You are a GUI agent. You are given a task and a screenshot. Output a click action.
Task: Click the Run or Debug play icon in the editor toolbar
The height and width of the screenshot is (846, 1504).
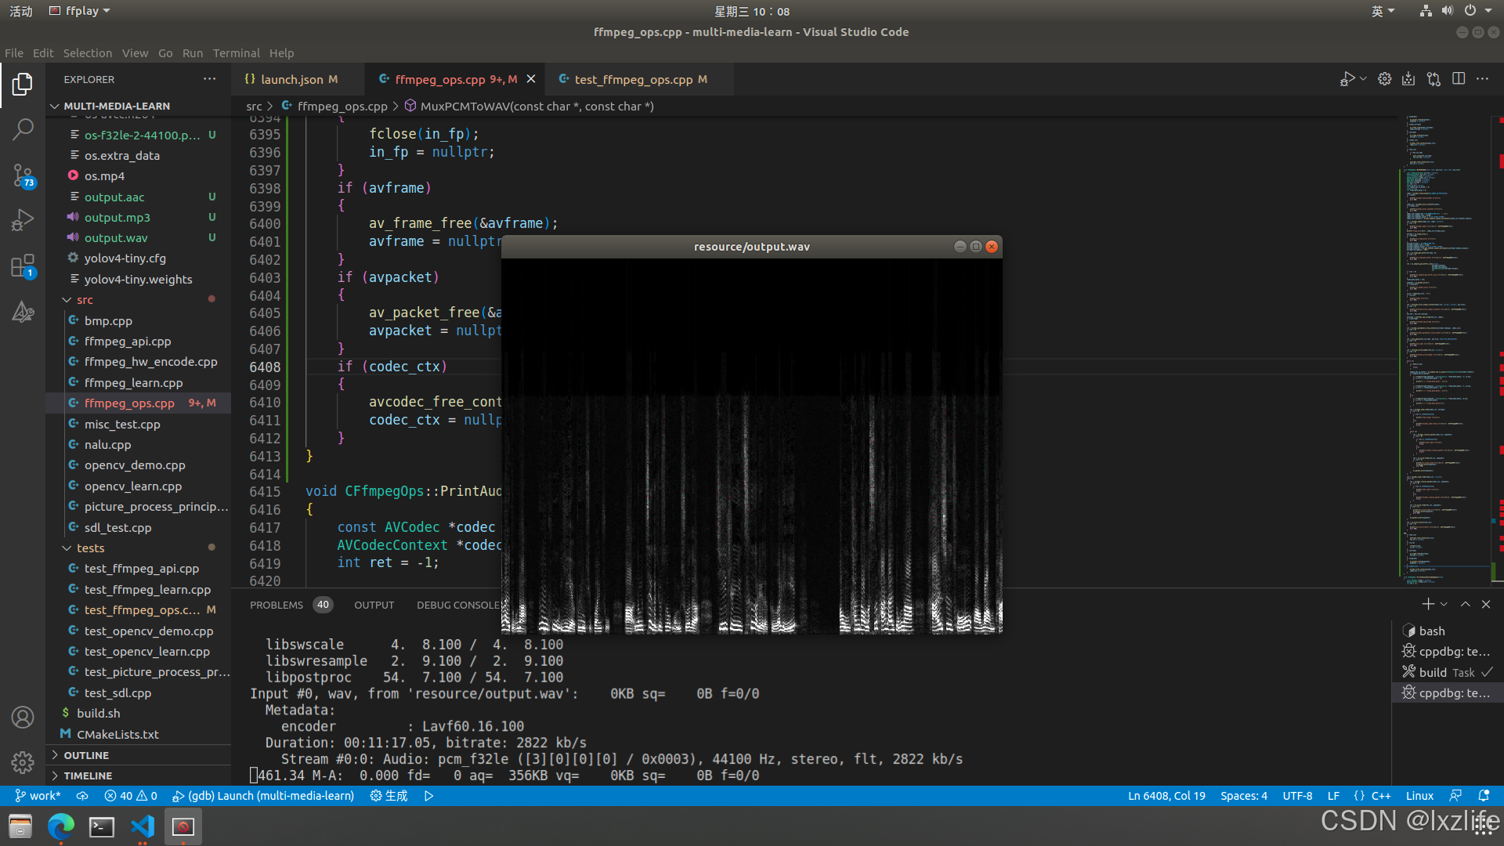click(x=1347, y=79)
